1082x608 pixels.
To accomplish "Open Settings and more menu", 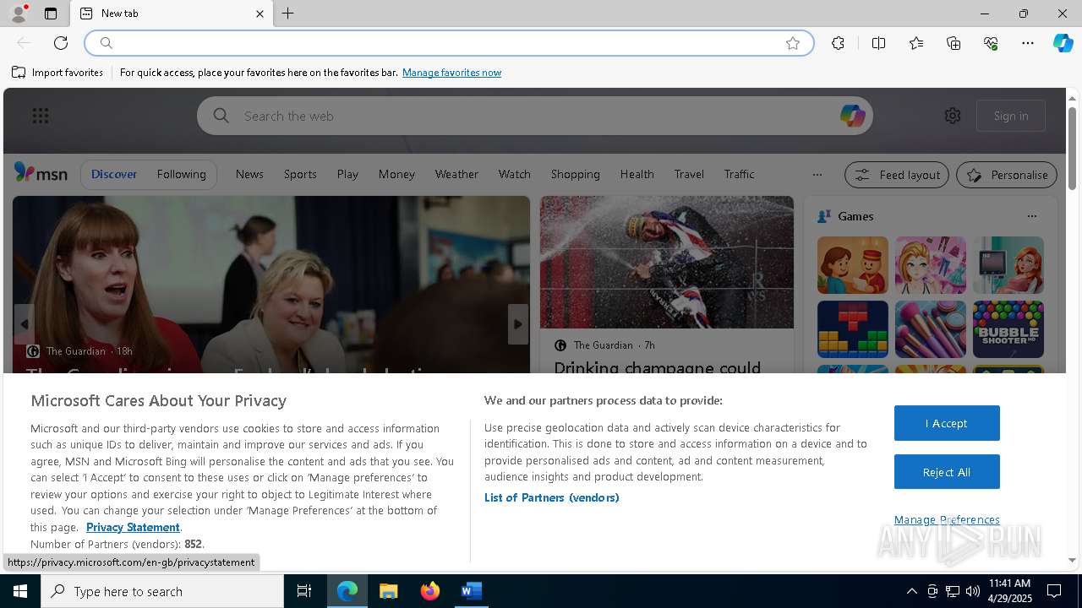I will tap(1028, 43).
